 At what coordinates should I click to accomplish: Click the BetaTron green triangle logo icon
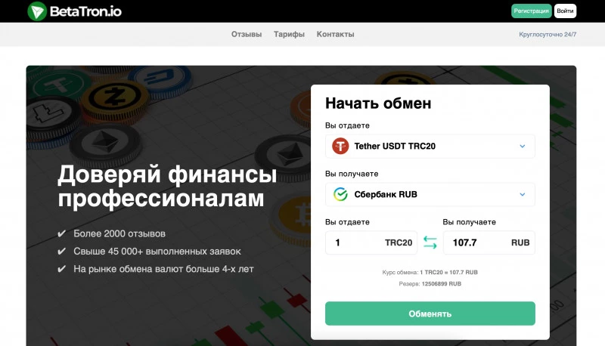37,11
